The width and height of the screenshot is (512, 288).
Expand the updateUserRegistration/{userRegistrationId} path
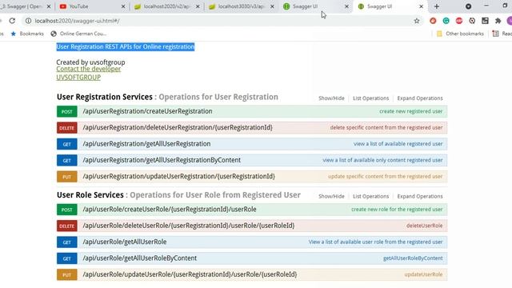(x=178, y=177)
